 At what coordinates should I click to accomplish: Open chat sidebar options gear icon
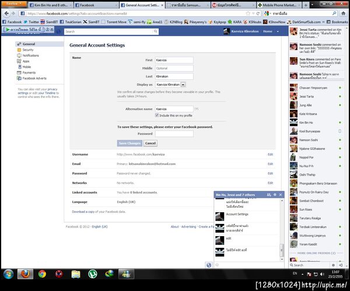click(333, 265)
